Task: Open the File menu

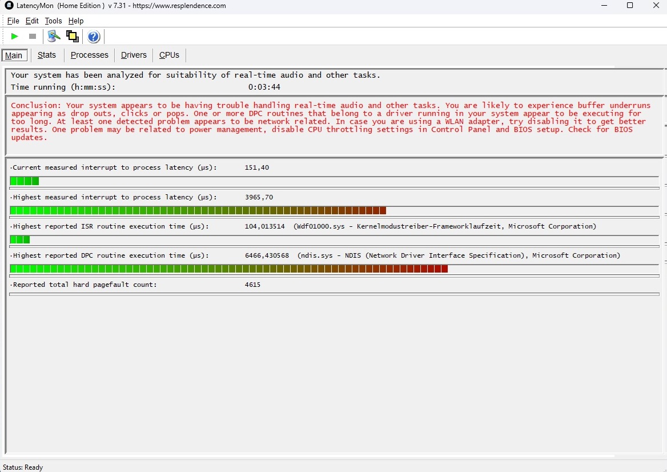Action: click(13, 21)
